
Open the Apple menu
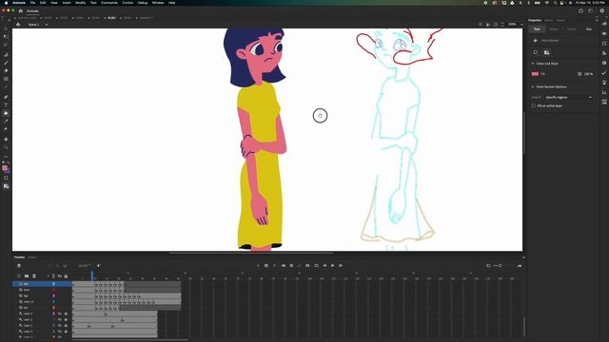[x=7, y=3]
